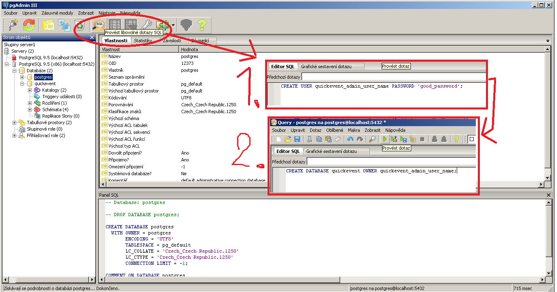Undo with blue arrow in Query window
The width and height of the screenshot is (557, 292).
[x=350, y=139]
